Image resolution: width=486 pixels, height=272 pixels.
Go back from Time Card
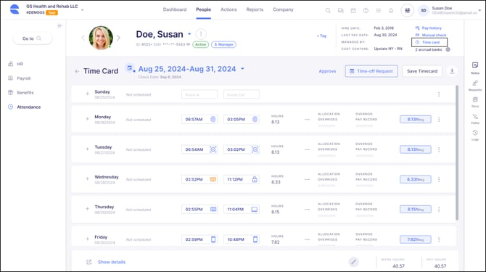pos(77,71)
